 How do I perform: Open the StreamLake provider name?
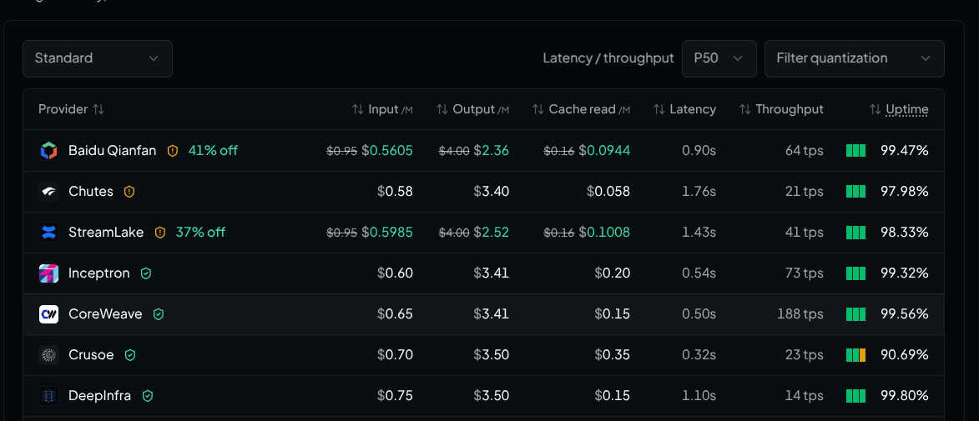point(106,233)
